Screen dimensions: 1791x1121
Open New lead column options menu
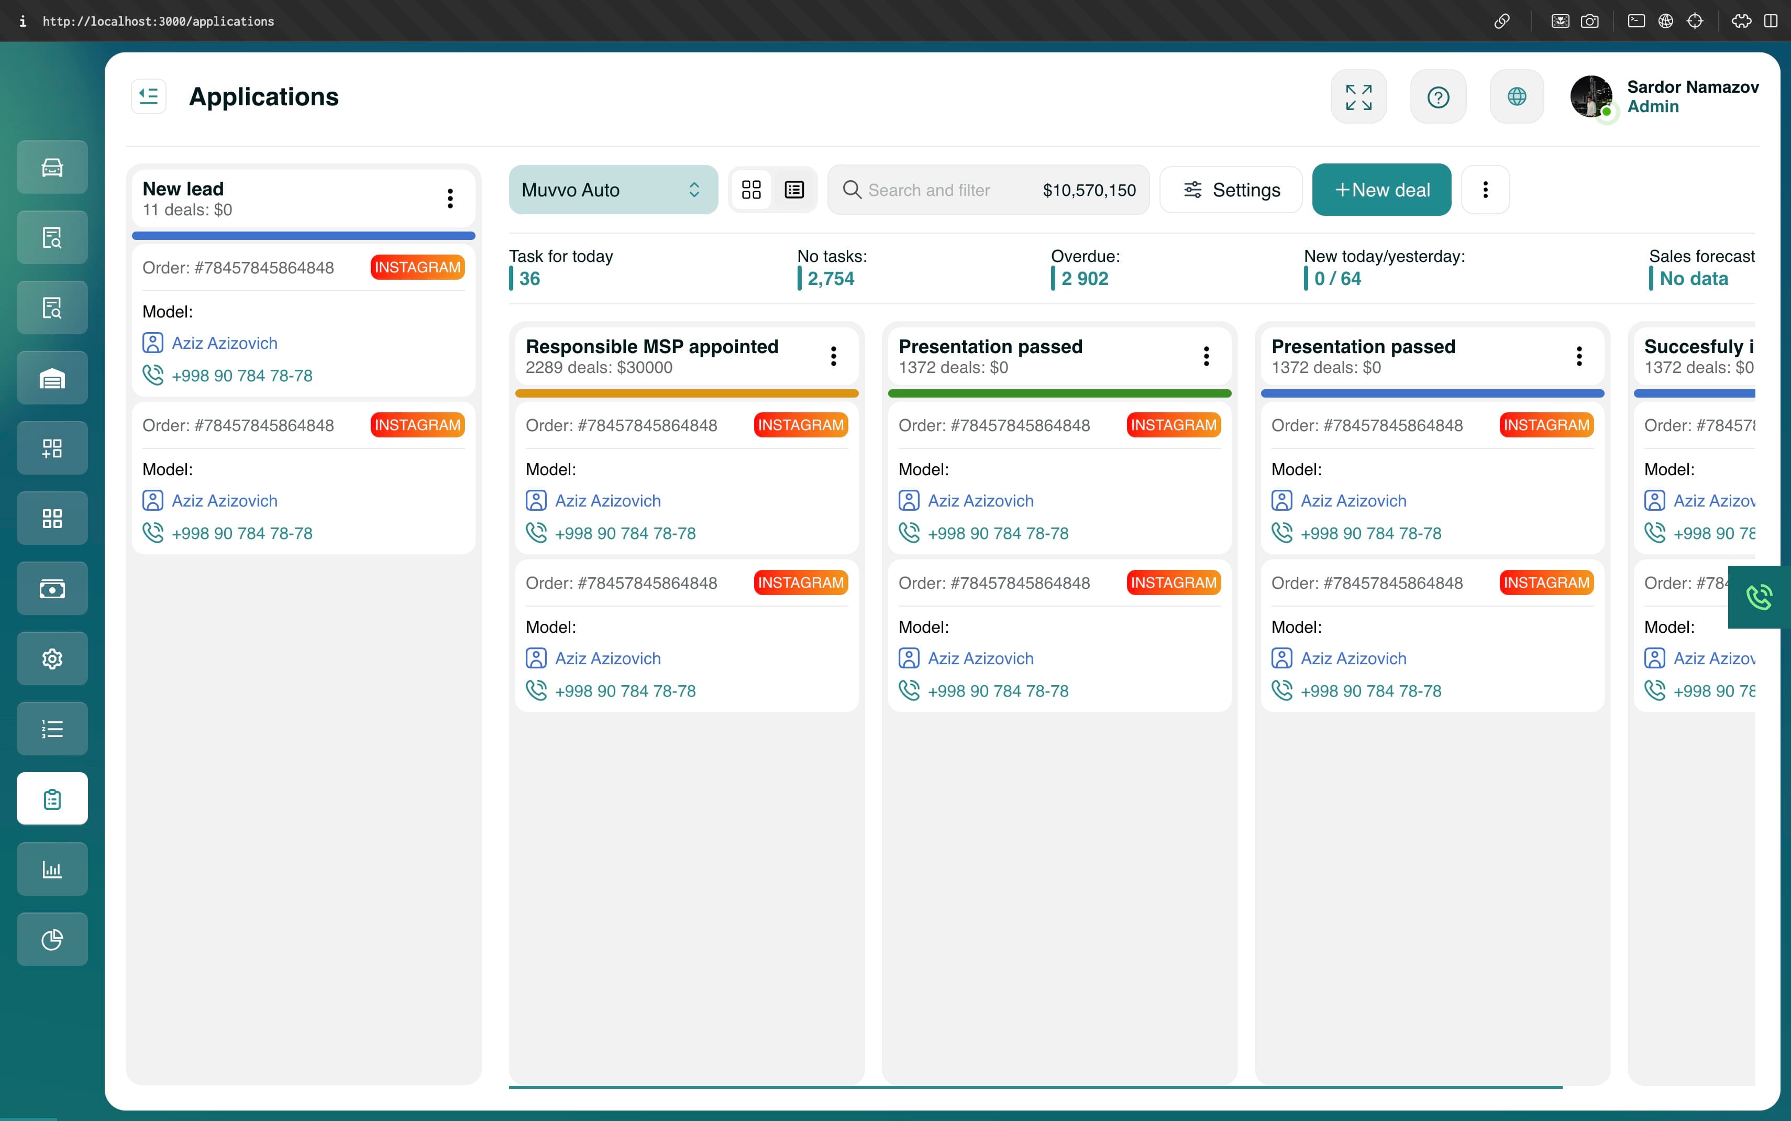450,198
